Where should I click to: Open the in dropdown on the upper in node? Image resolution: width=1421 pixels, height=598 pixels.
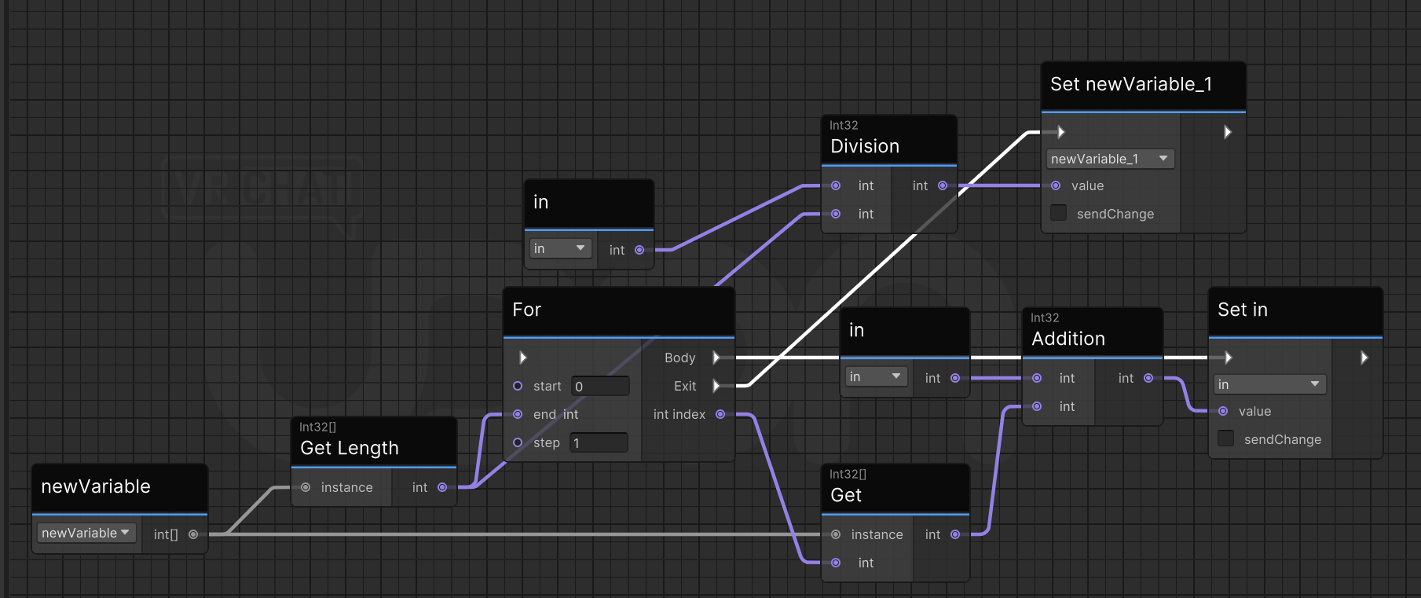click(560, 248)
